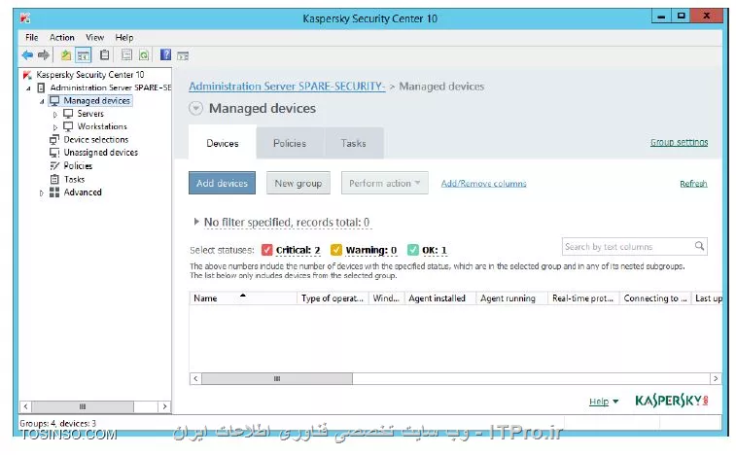
Task: Click the Policies tree icon
Action: (x=54, y=165)
